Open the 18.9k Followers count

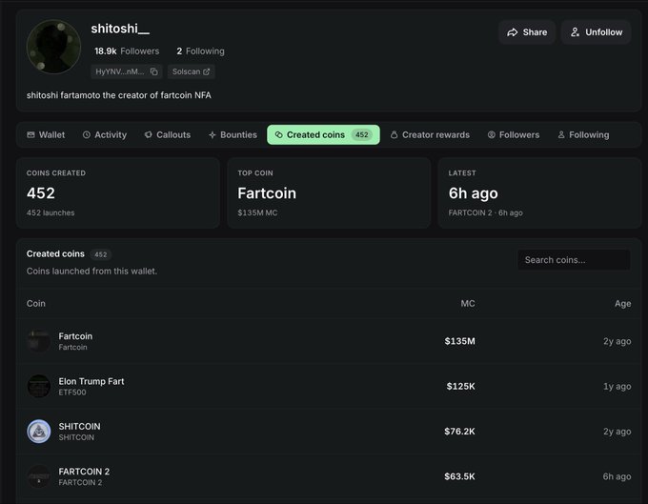click(127, 51)
